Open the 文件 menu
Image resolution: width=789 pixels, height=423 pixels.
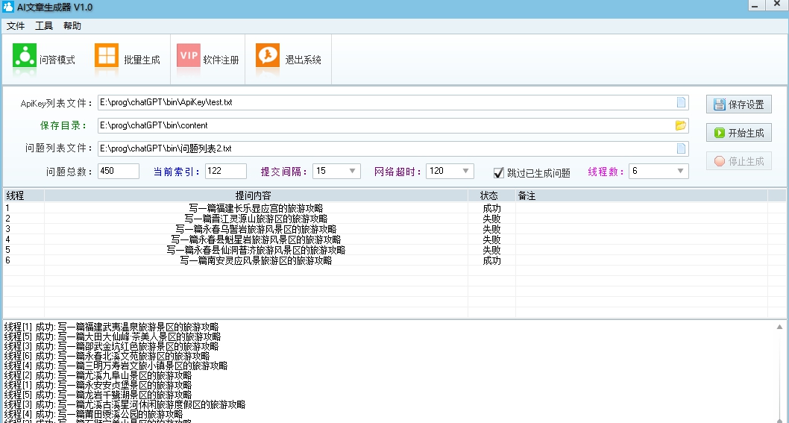16,26
